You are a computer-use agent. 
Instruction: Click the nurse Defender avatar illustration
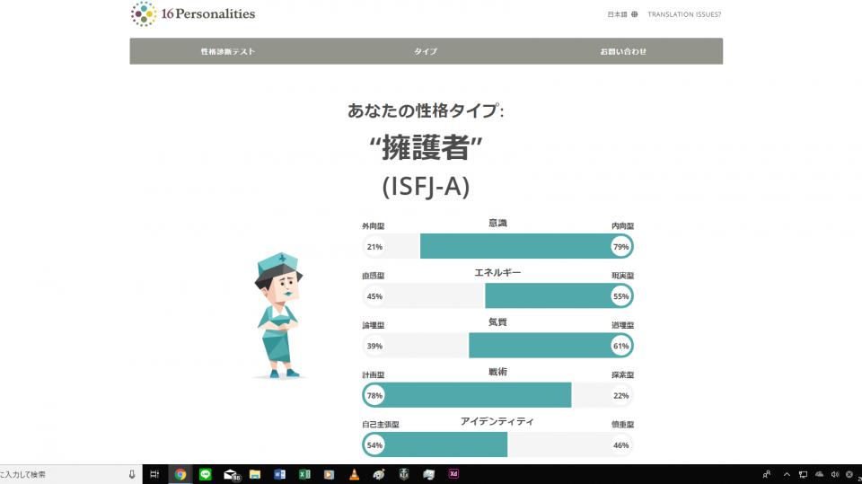pos(278,316)
